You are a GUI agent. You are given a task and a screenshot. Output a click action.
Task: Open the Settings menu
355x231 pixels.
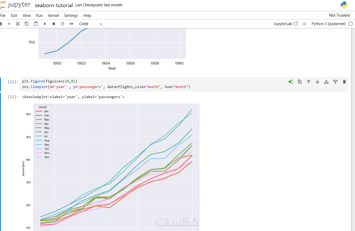(x=71, y=16)
